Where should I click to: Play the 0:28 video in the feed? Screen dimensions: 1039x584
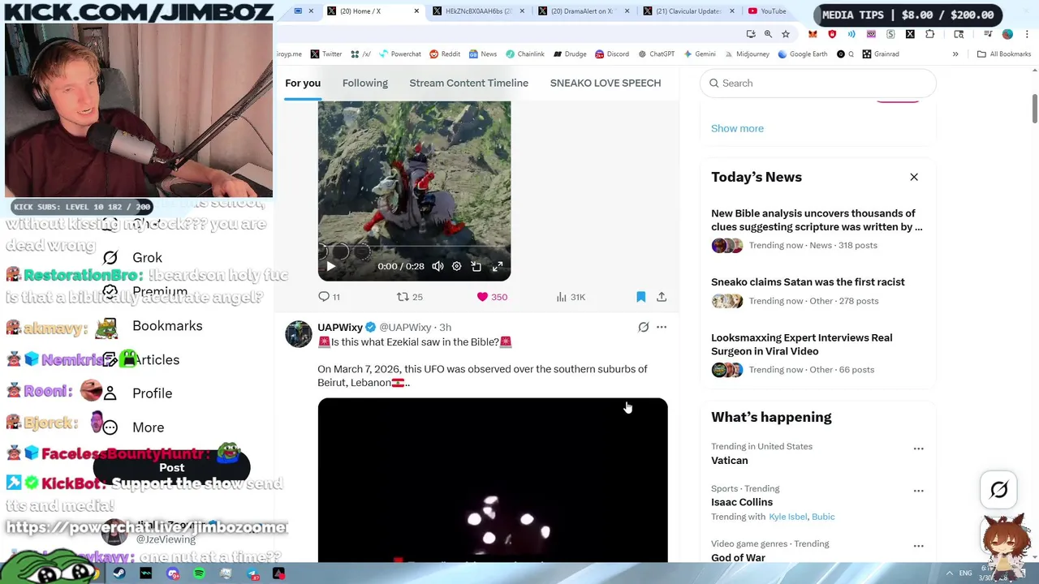[x=330, y=266]
